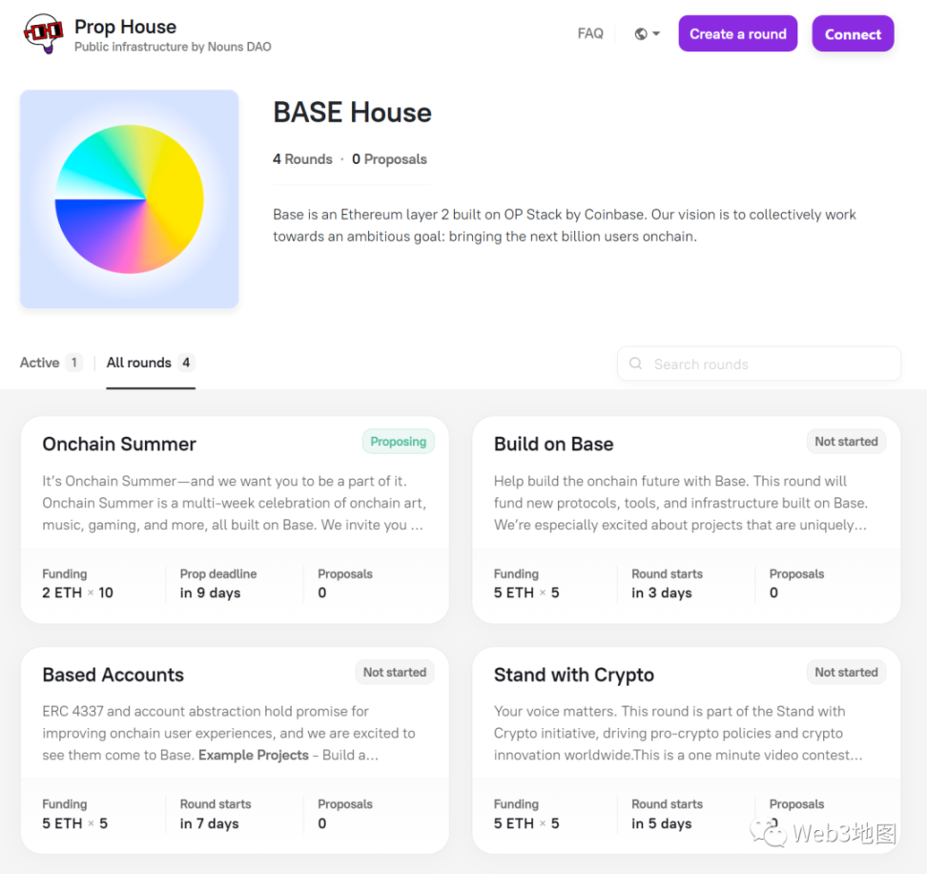Click 'in 3 days' round start value
927x874 pixels.
662,593
